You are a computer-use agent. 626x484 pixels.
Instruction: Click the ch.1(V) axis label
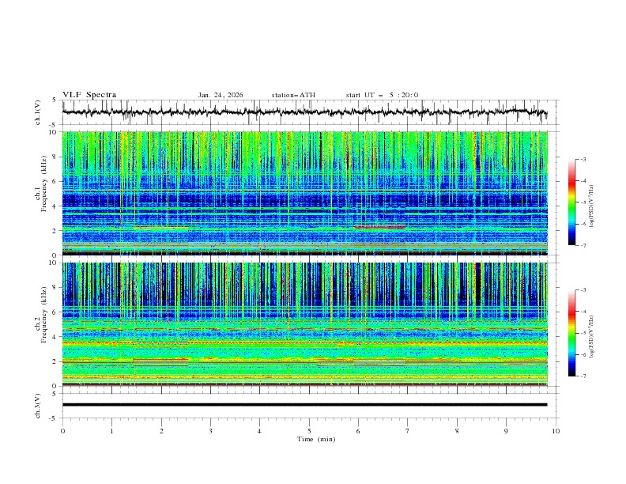tap(39, 112)
